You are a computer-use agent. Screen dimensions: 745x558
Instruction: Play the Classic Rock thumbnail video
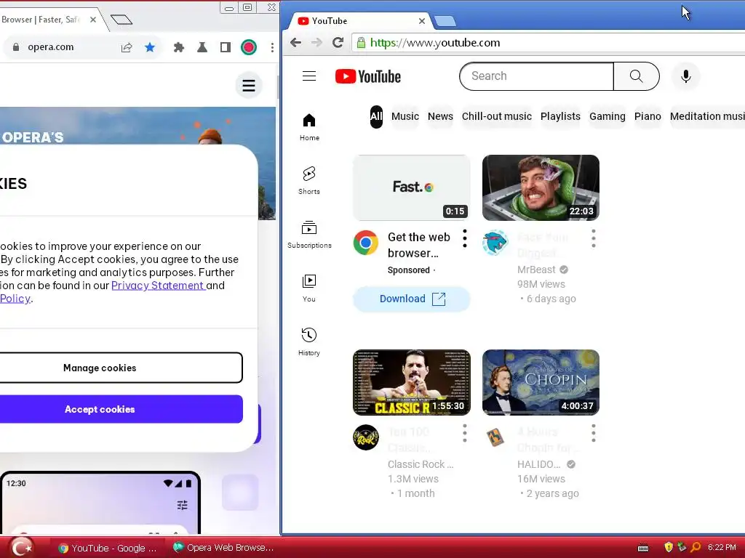[412, 382]
